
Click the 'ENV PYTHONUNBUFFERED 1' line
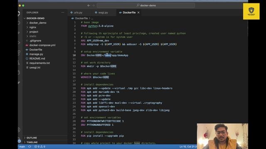[97, 125]
